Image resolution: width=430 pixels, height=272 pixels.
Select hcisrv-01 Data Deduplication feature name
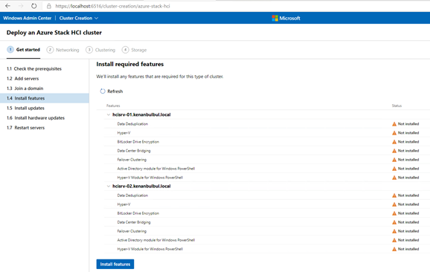(x=132, y=124)
